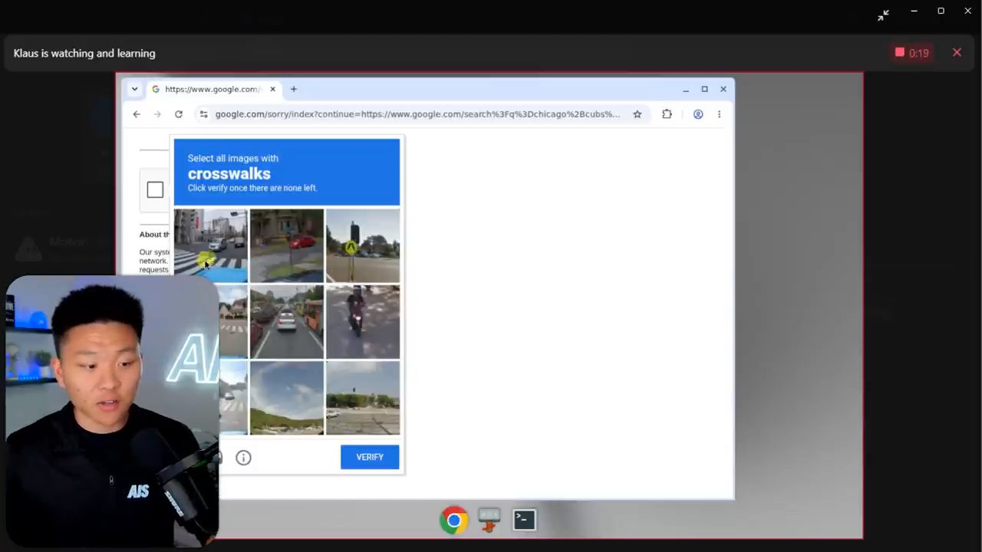Select the tile showing a red car
Image resolution: width=982 pixels, height=552 pixels.
pyautogui.click(x=287, y=245)
